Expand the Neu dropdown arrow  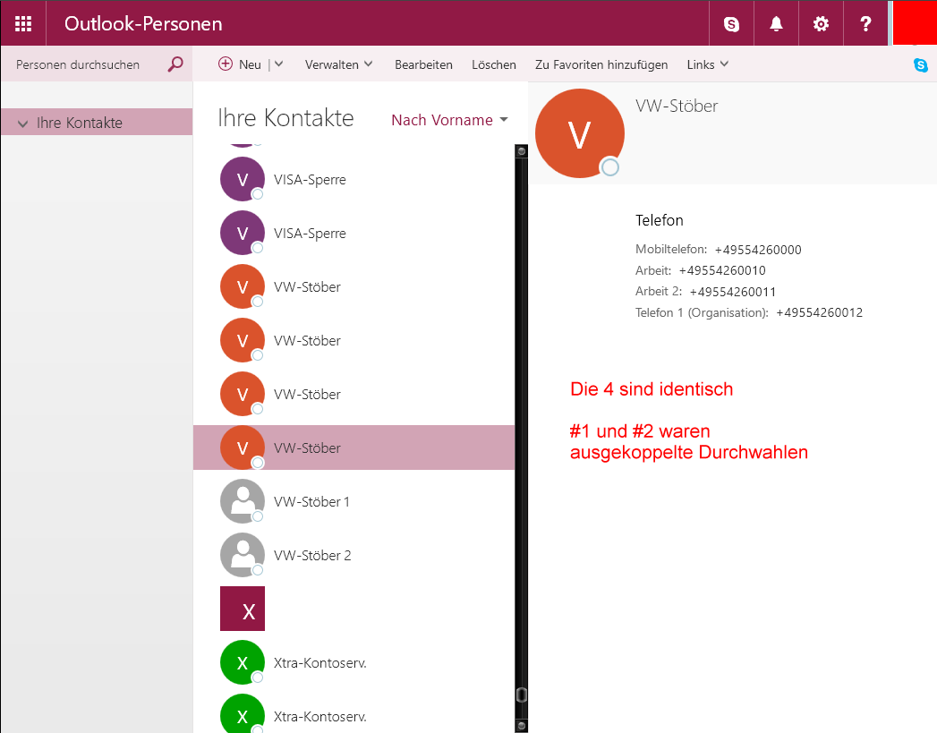click(278, 64)
